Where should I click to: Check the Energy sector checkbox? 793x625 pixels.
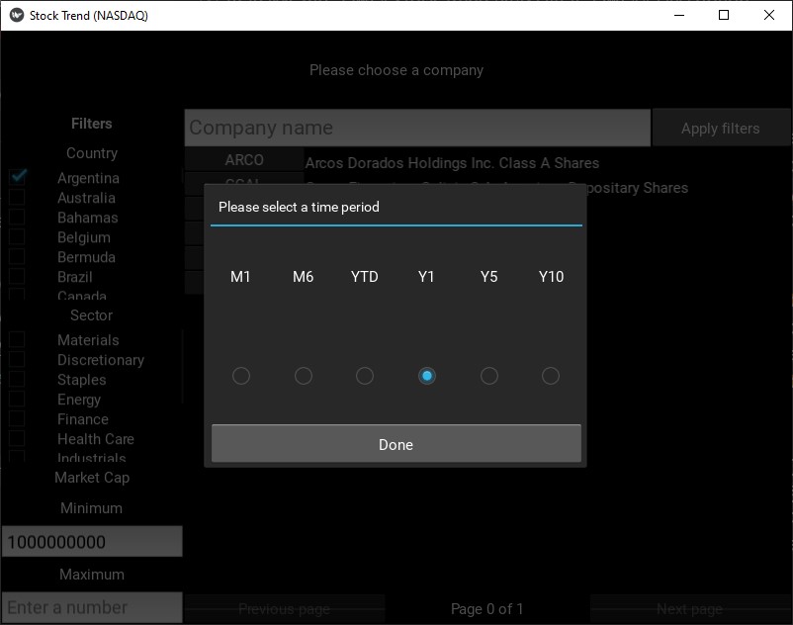tap(17, 399)
